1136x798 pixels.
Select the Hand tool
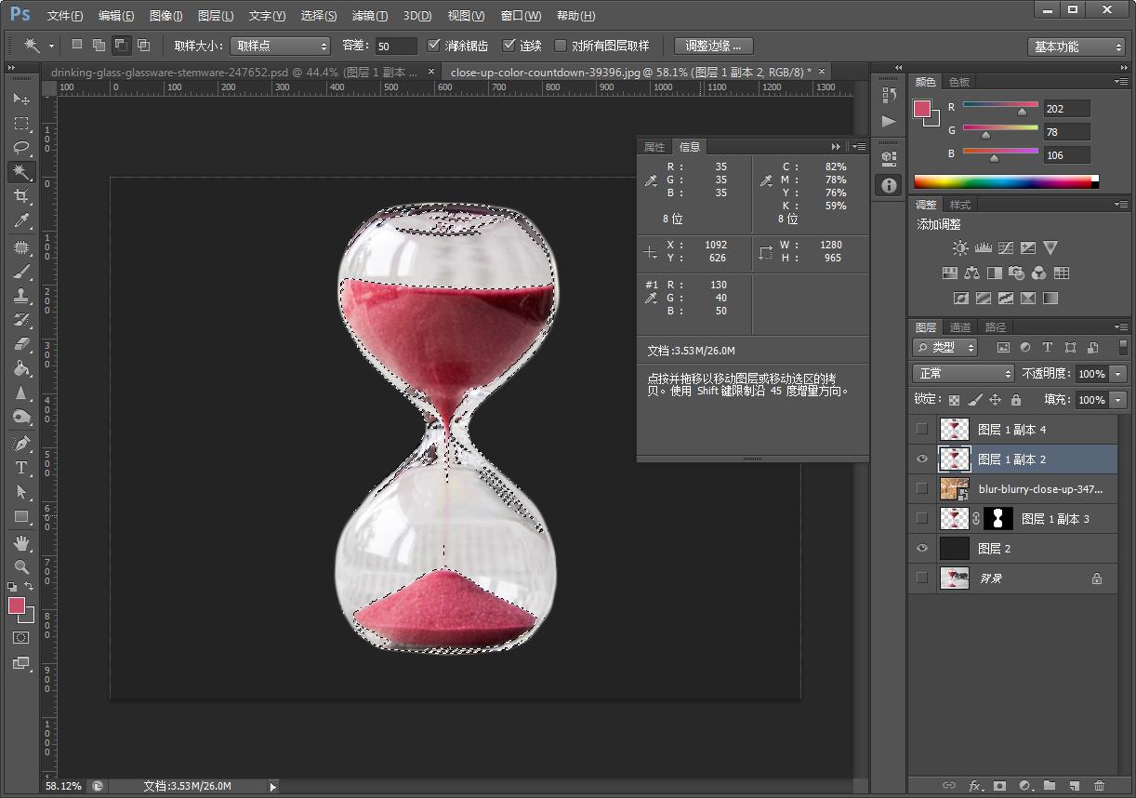coord(21,542)
